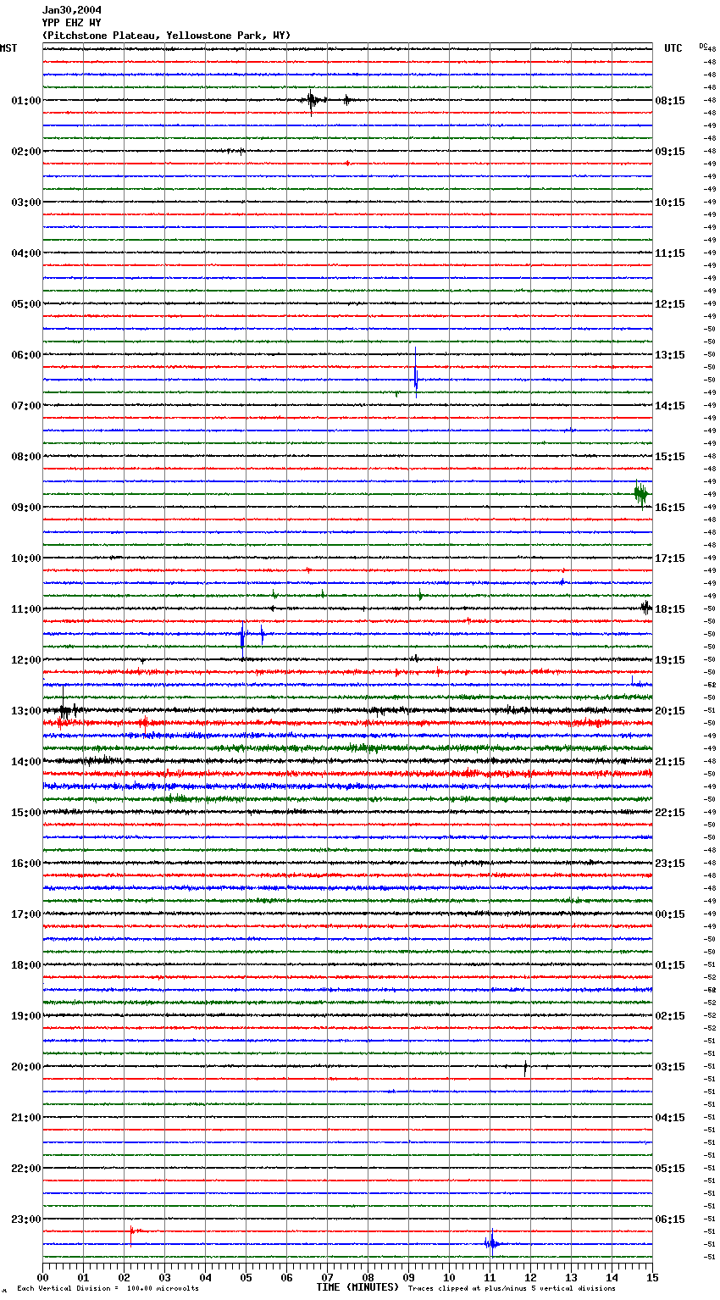Click the 16:15 UTC time label
720x1300 pixels.
[x=670, y=508]
